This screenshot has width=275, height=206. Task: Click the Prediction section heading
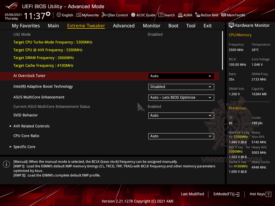(237, 108)
